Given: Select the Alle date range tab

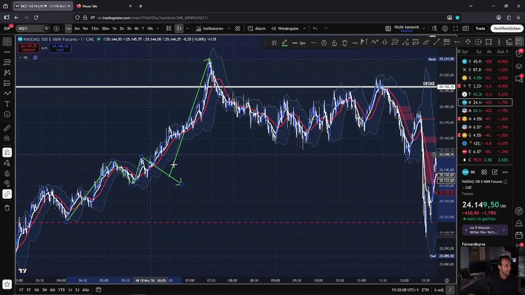Looking at the screenshot, I should click(85, 290).
